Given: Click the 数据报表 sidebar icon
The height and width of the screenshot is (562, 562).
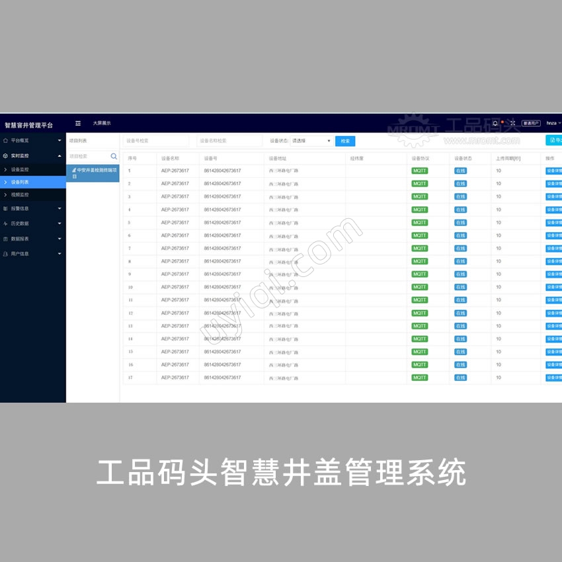Looking at the screenshot, I should (x=5, y=239).
